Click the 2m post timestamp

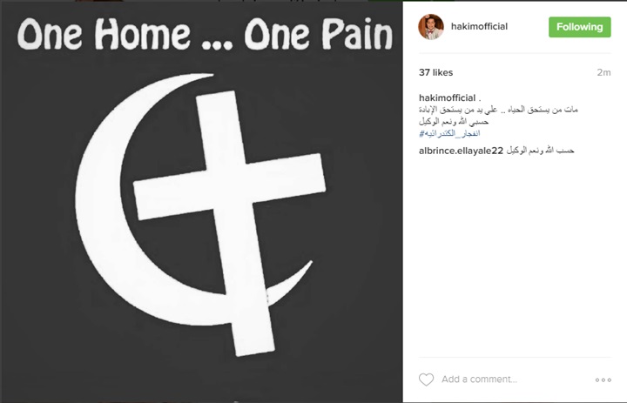(603, 72)
